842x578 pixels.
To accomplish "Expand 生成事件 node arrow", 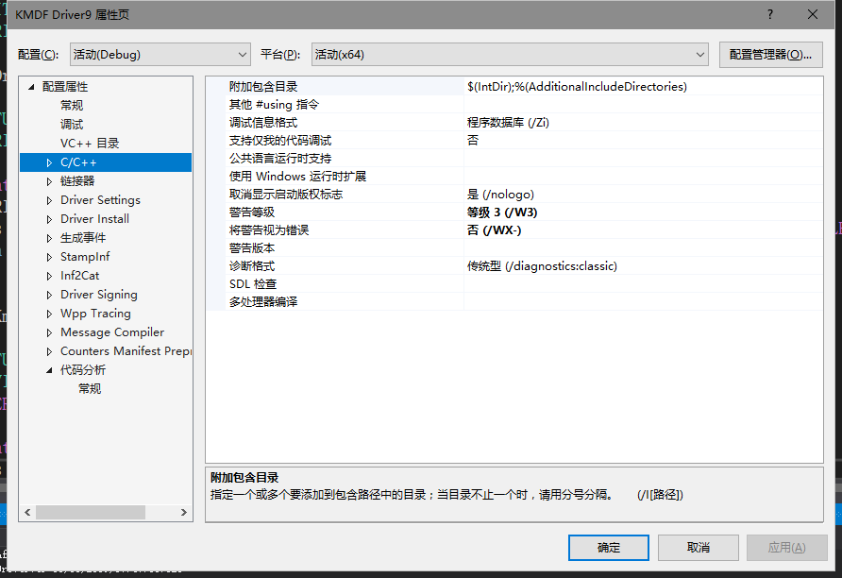I will (x=49, y=237).
